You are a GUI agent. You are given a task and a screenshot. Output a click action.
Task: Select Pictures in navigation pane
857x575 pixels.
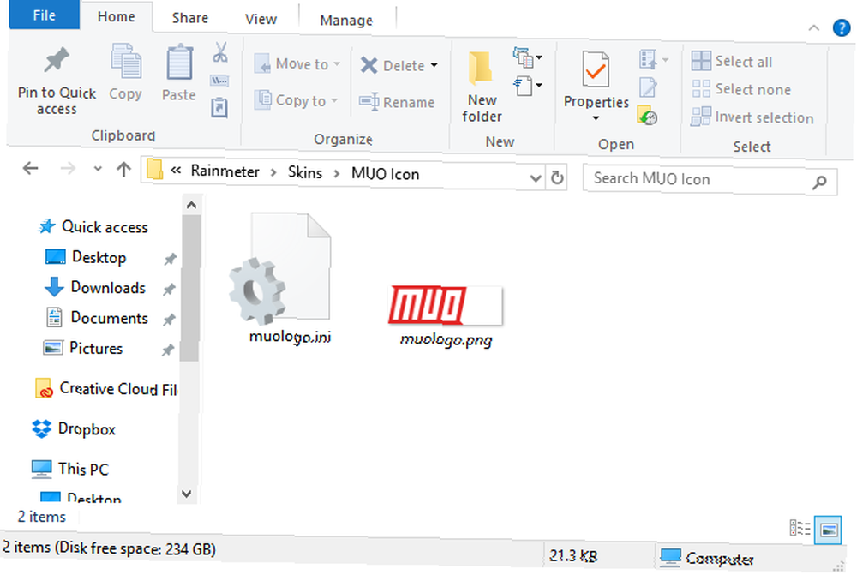(x=83, y=348)
